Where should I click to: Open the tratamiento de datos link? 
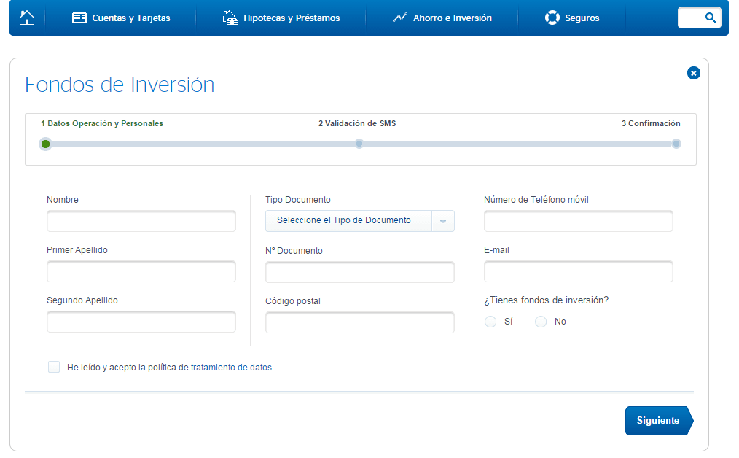click(232, 368)
